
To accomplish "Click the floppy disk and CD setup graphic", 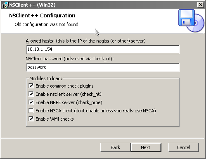I will (x=191, y=21).
